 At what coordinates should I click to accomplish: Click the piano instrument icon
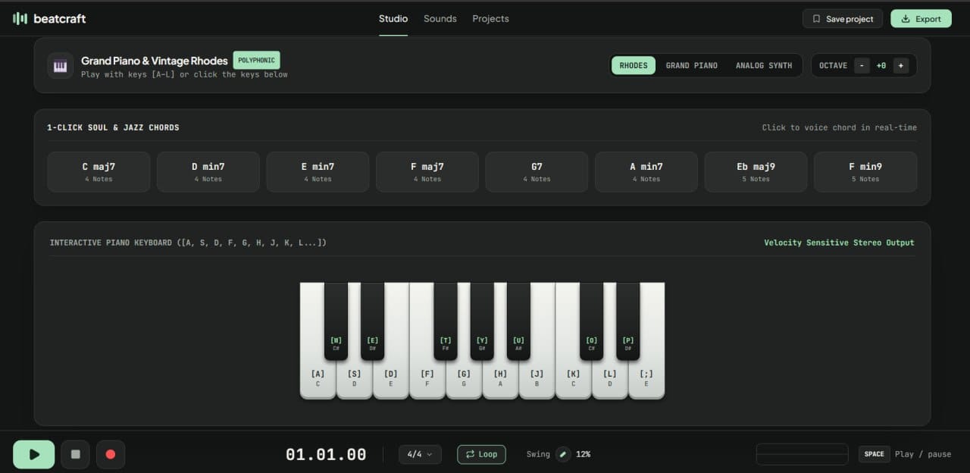click(60, 66)
